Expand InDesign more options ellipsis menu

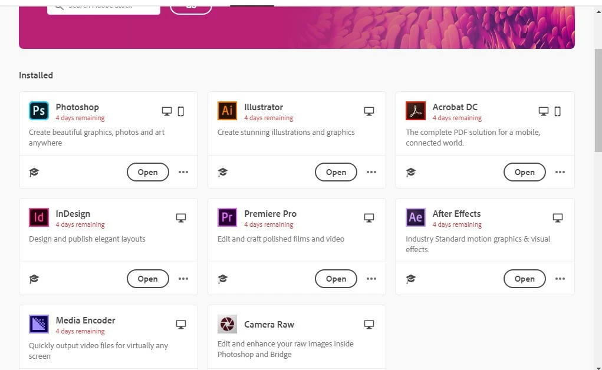pos(183,279)
